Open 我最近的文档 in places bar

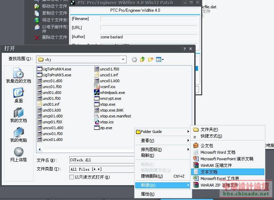pyautogui.click(x=18, y=76)
